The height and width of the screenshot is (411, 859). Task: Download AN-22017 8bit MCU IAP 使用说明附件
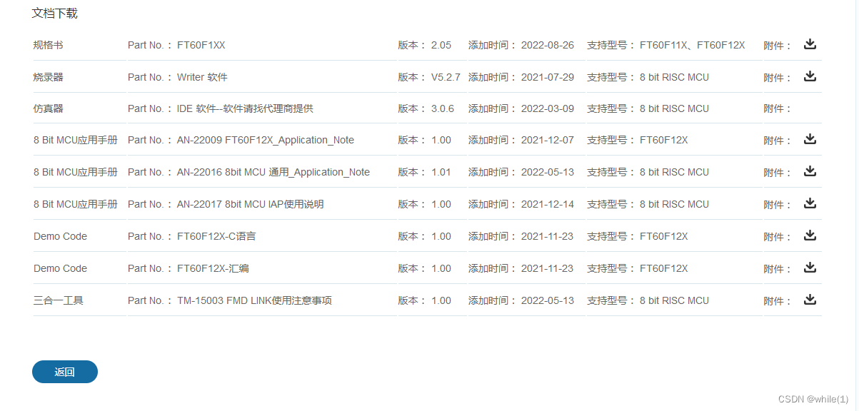pos(810,203)
